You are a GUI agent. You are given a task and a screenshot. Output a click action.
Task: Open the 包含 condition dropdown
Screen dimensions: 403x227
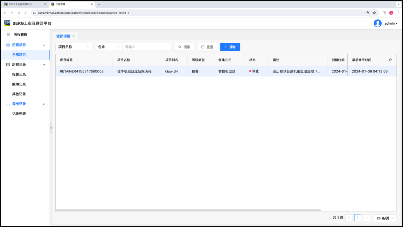coord(108,47)
